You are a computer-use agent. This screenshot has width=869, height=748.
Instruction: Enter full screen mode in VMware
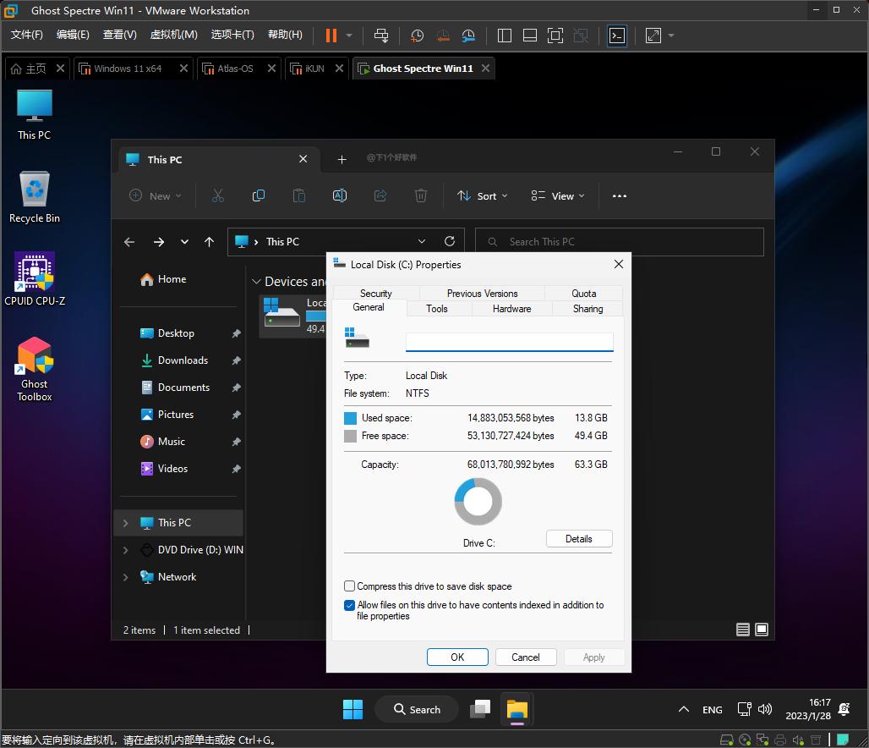click(555, 36)
